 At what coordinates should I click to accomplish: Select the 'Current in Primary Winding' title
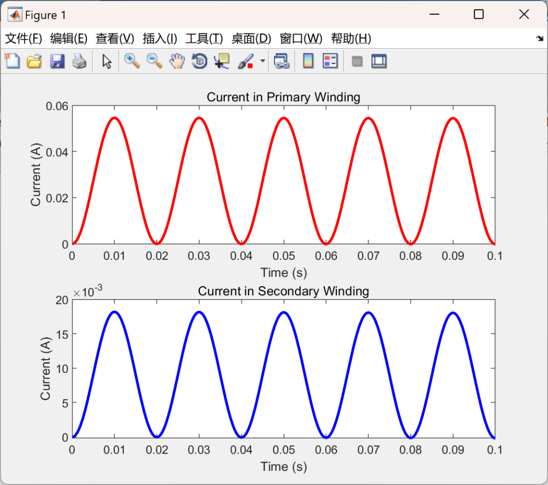[x=284, y=97]
